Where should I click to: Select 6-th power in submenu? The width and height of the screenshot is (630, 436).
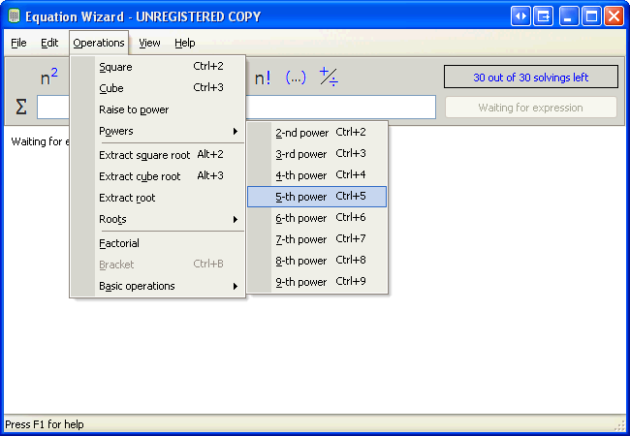tap(317, 218)
